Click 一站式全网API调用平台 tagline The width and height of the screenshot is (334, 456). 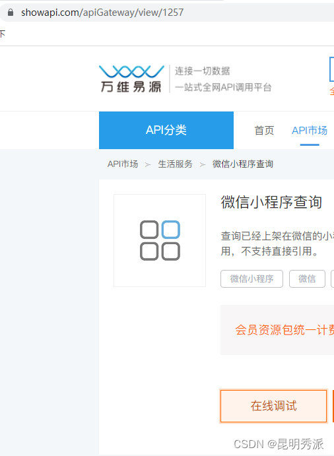point(223,87)
